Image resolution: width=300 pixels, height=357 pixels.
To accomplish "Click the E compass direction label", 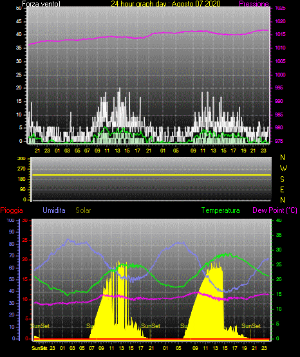I will (x=282, y=189).
